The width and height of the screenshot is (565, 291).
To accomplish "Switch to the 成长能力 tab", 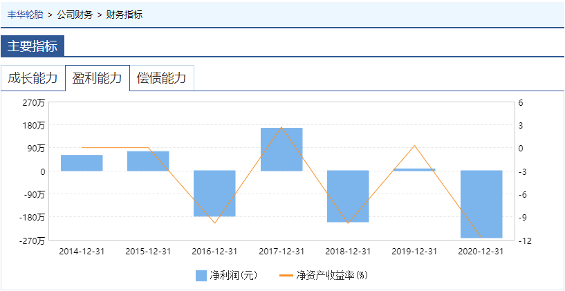I will pyautogui.click(x=33, y=78).
